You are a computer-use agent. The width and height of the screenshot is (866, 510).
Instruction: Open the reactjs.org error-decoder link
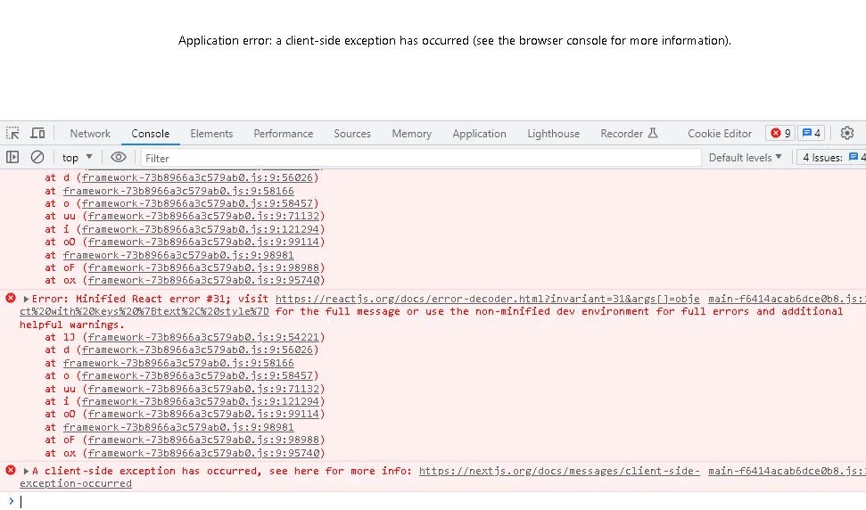click(487, 299)
